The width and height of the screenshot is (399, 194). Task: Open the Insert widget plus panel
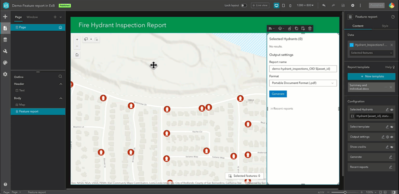pos(5,17)
